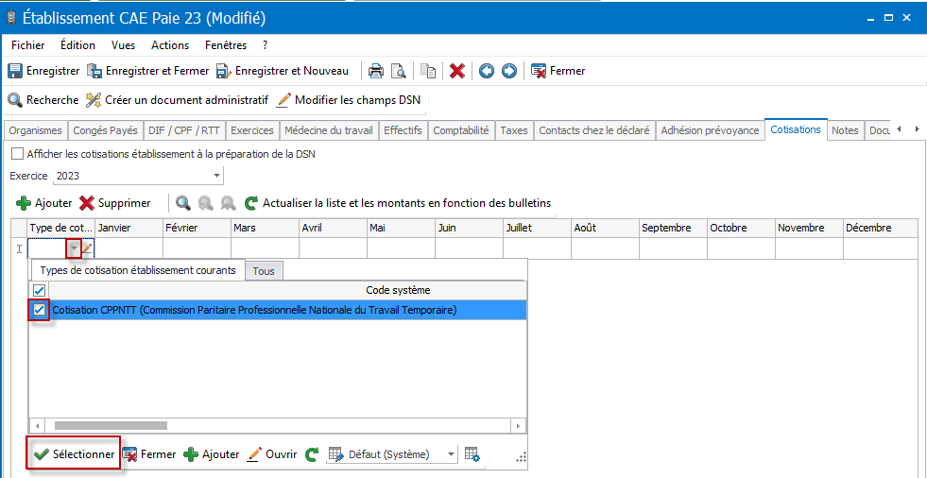The image size is (927, 478).
Task: Click the Type de cot... column header
Action: click(x=61, y=228)
